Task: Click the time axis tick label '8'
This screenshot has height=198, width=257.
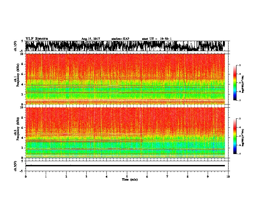Action: click(x=188, y=177)
